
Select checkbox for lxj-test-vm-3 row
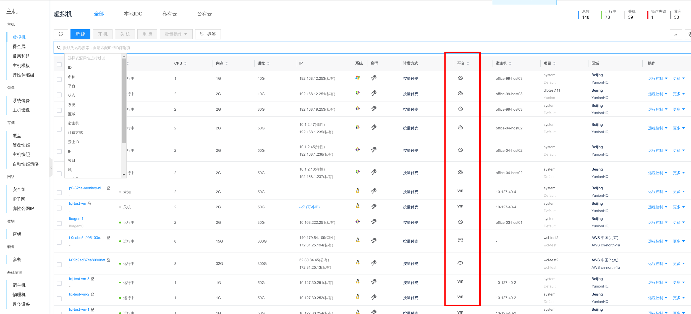pos(59,283)
